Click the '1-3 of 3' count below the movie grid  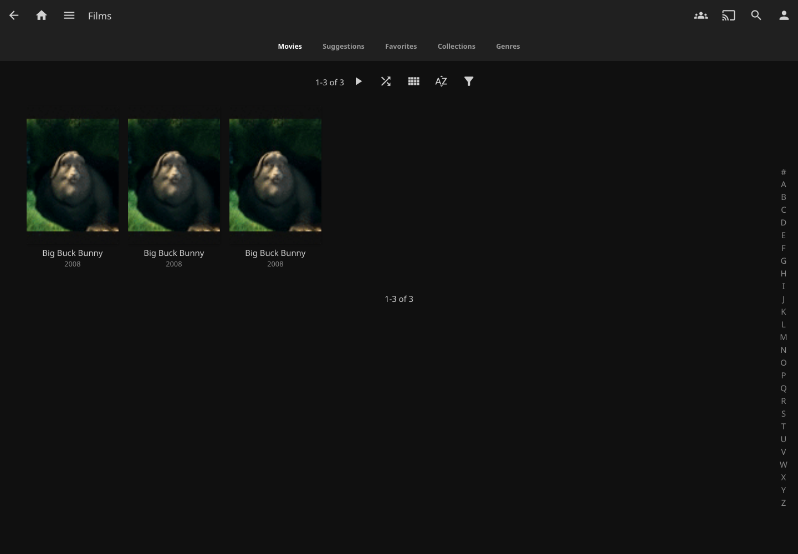click(x=399, y=299)
